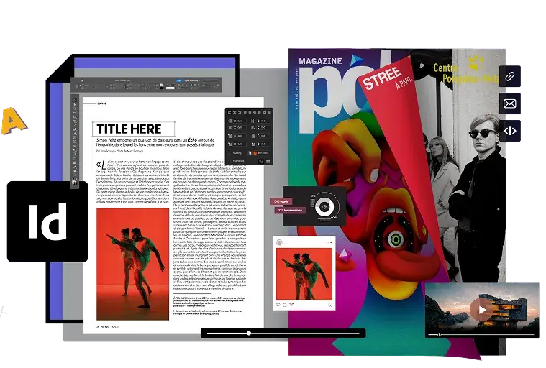Click the InDesign "Id" app logo
This screenshot has width=546, height=368.
tap(47, 221)
